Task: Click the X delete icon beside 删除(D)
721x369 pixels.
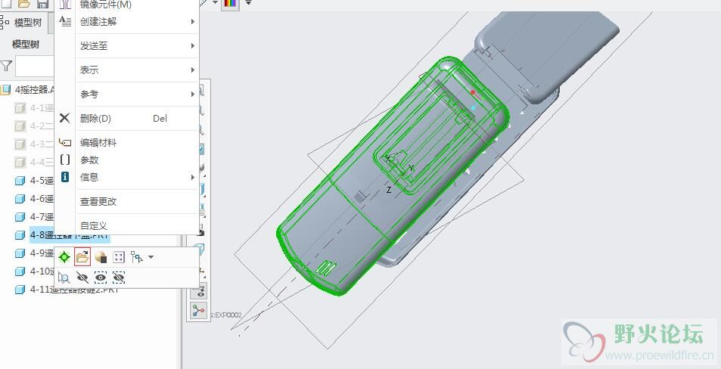Action: pyautogui.click(x=65, y=118)
